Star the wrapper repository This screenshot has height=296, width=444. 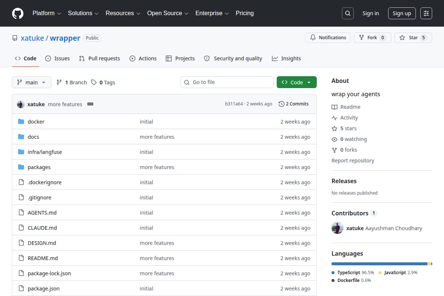[x=413, y=38]
